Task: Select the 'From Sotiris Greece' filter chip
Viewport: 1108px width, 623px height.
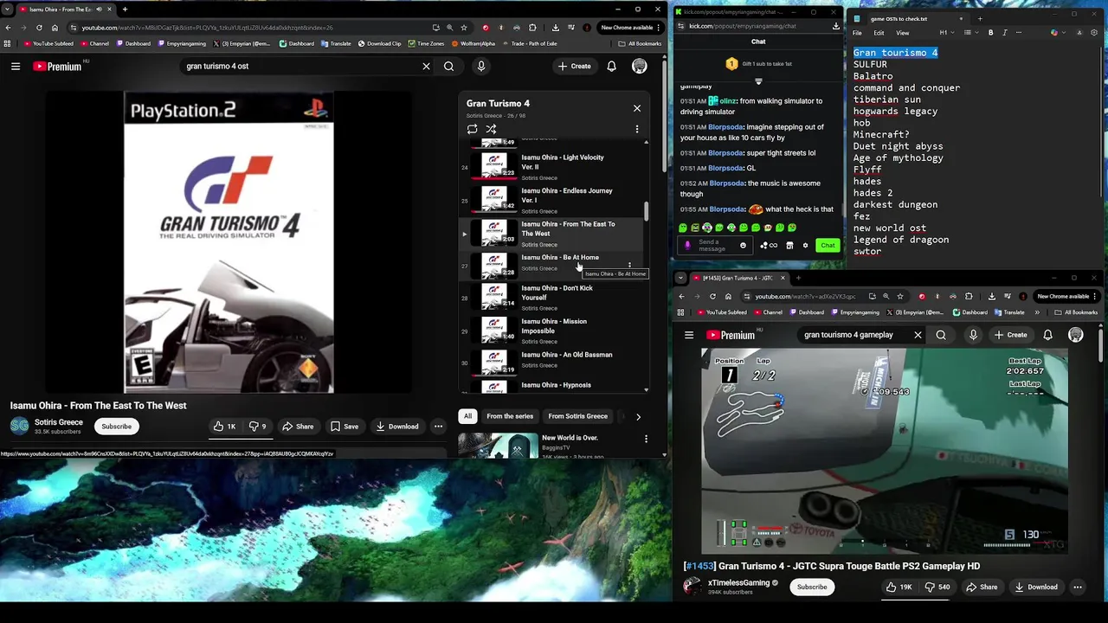Action: (577, 416)
